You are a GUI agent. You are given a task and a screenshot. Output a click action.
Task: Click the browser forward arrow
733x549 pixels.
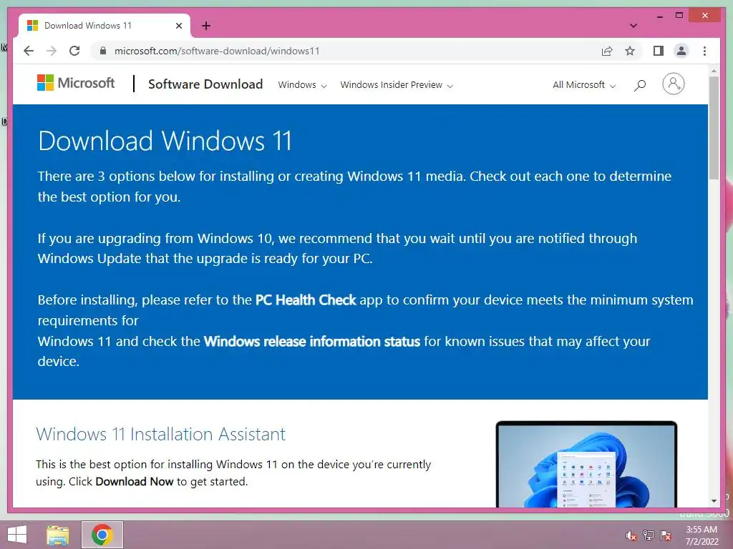pyautogui.click(x=52, y=51)
